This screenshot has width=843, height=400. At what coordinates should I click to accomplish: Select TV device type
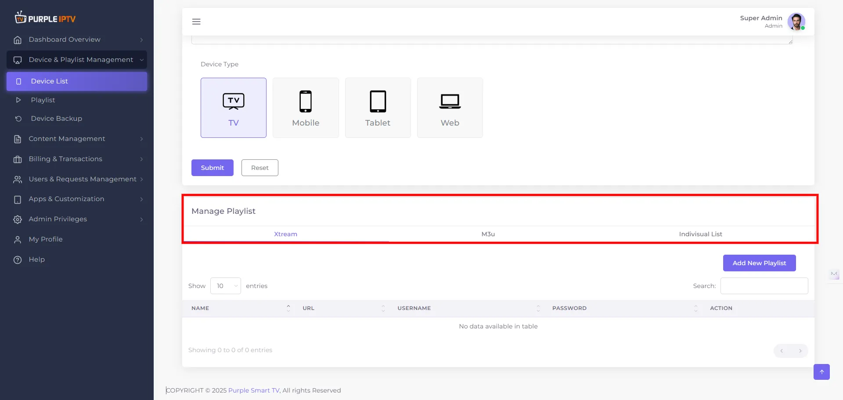point(234,108)
